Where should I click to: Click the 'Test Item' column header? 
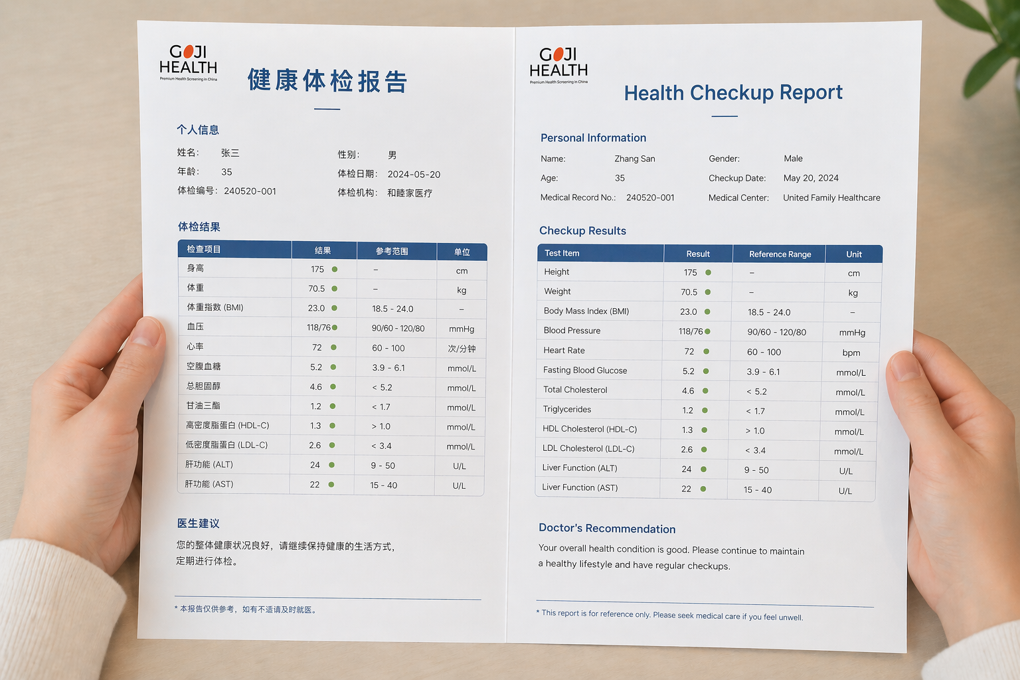tap(562, 253)
